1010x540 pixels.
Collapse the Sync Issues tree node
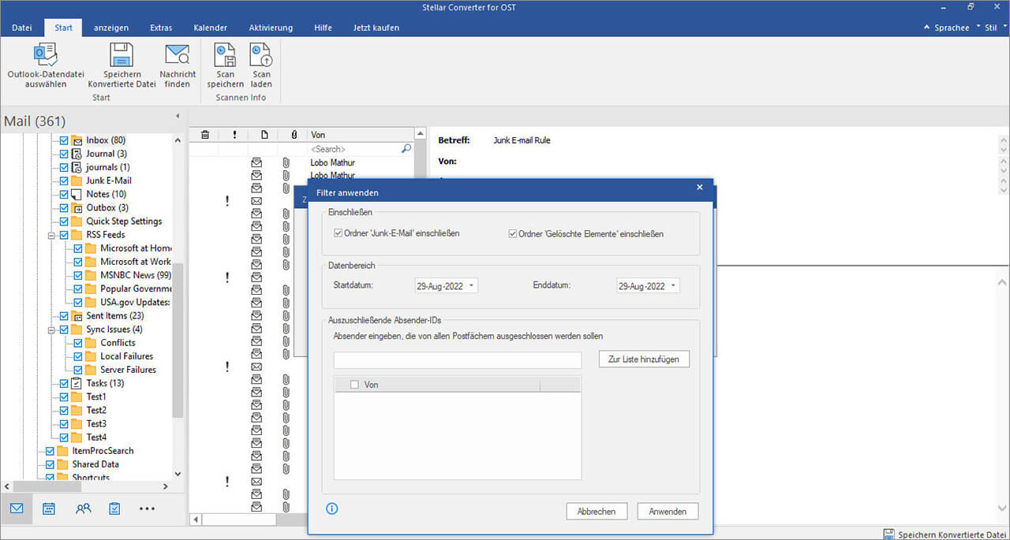(52, 330)
